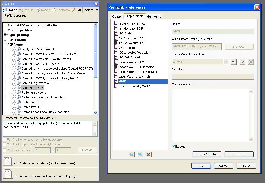Click the Save button
The image size is (265, 183).
click(246, 166)
